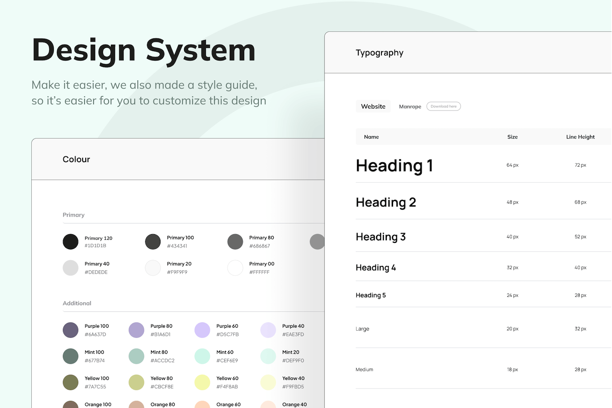Viewport: 612px width, 408px height.
Task: Click the Size column header
Action: click(x=512, y=137)
